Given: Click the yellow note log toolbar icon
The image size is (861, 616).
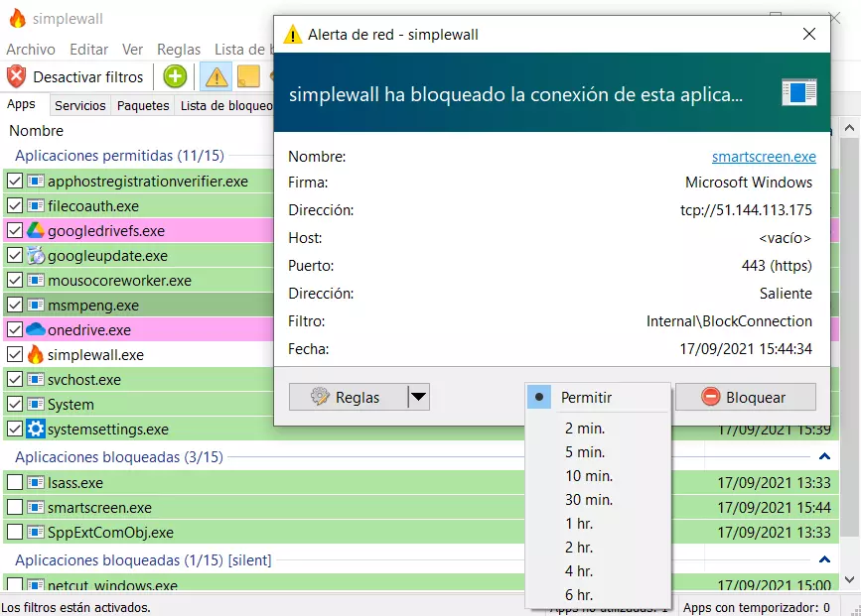Looking at the screenshot, I should [x=248, y=76].
